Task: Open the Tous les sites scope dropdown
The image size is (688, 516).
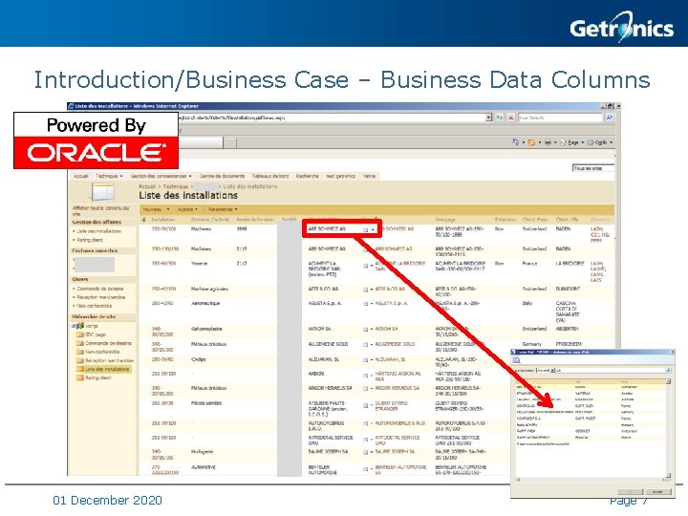Action: 593,168
